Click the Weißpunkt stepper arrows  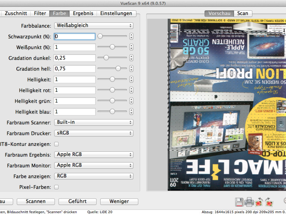131,47
